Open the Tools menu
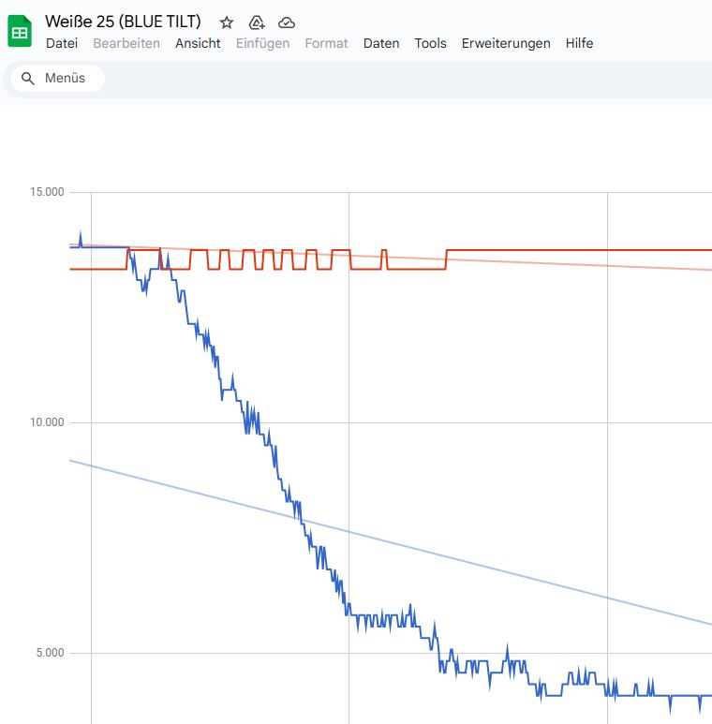Image resolution: width=712 pixels, height=724 pixels. [x=430, y=43]
